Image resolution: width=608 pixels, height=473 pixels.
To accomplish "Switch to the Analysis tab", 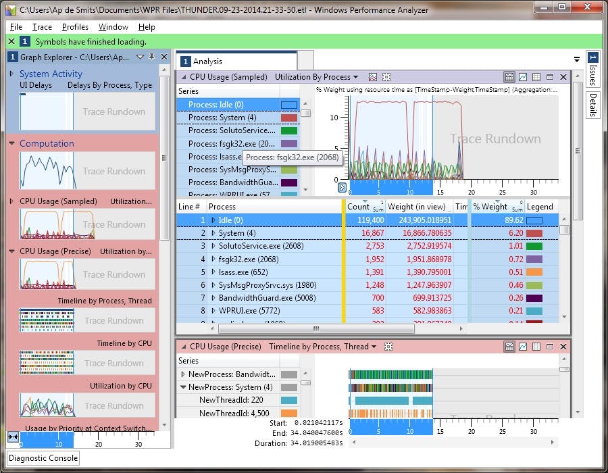I will 237,61.
